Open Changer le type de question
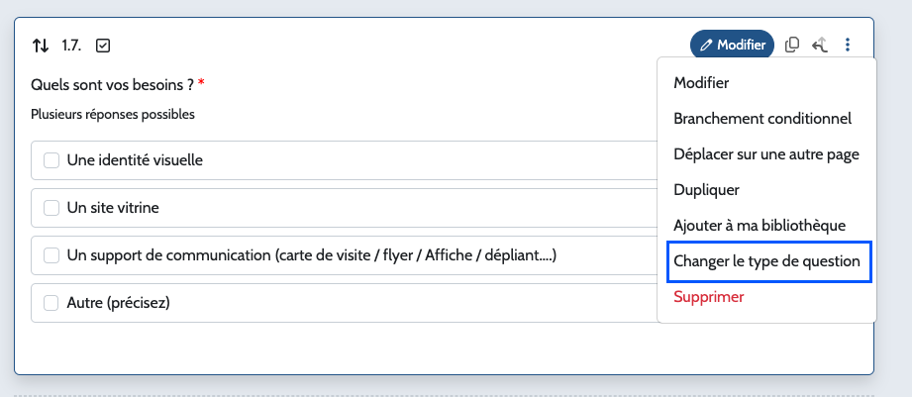912x397 pixels. [768, 261]
